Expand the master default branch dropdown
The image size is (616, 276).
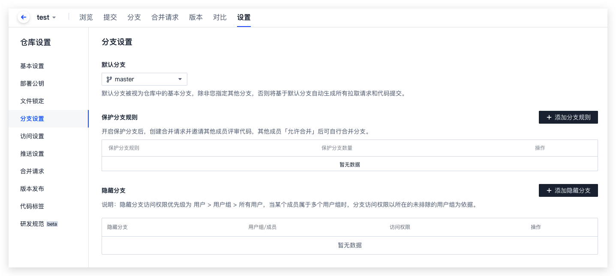click(144, 79)
